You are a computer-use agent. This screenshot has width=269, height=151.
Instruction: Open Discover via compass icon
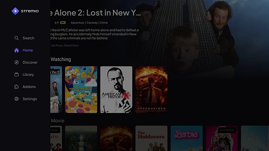(16, 62)
